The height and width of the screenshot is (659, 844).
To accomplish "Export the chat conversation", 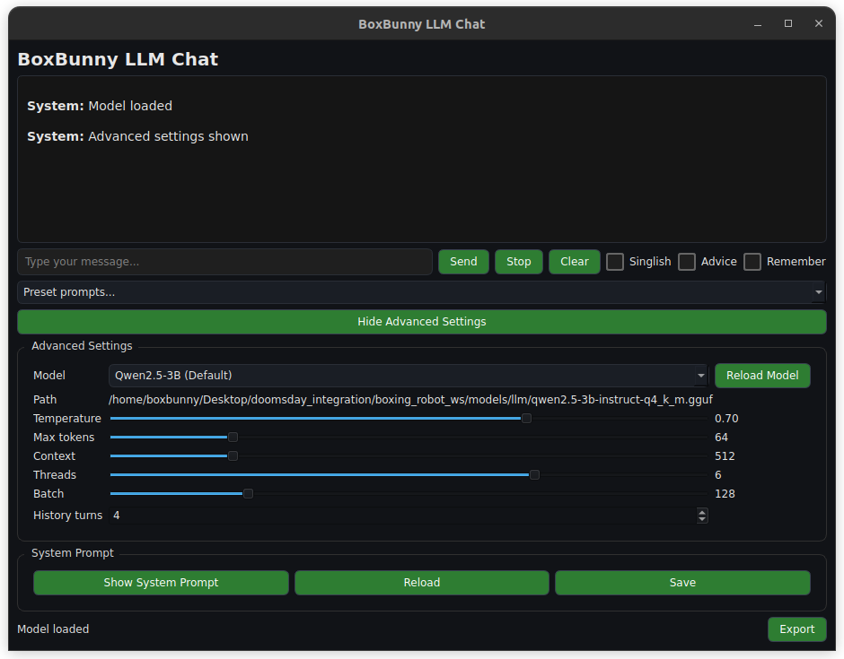I will (x=796, y=629).
